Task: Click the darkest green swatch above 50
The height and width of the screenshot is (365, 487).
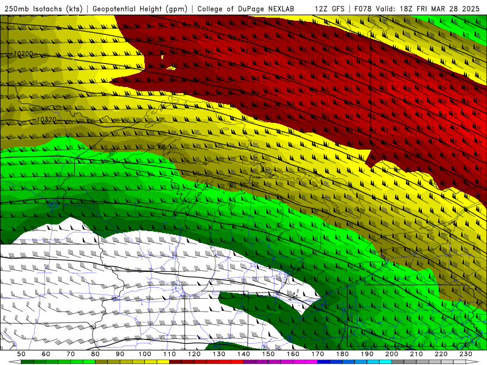Action: (x=27, y=362)
